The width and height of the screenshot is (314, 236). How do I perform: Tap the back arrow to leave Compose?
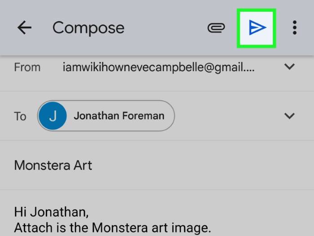(x=24, y=28)
